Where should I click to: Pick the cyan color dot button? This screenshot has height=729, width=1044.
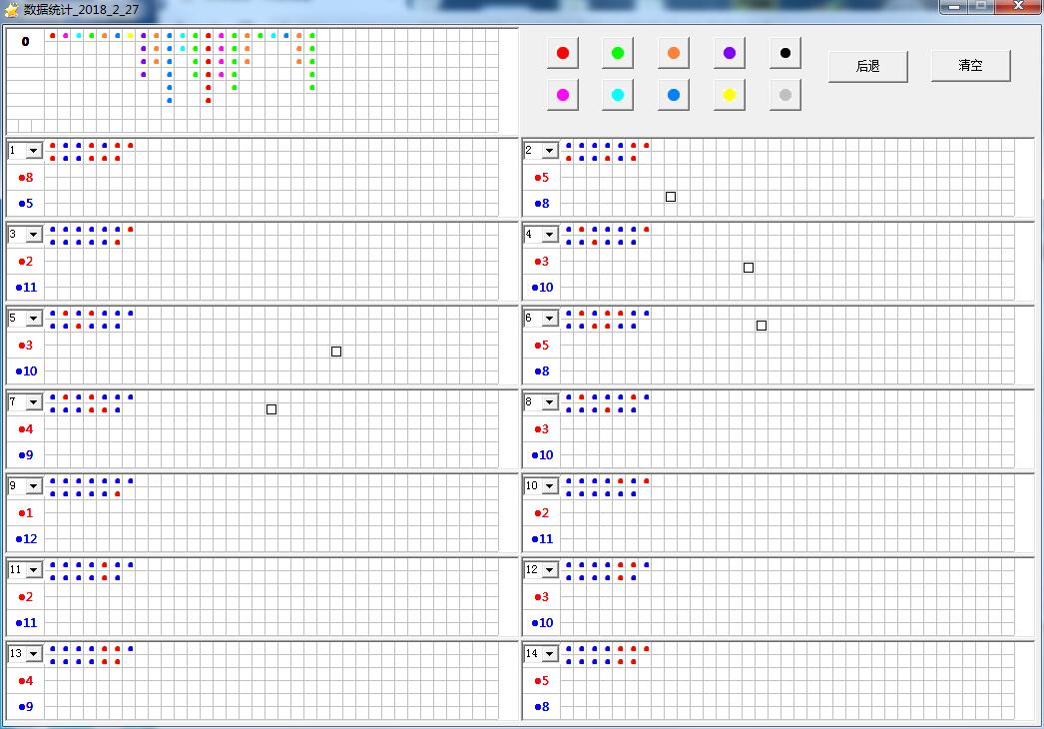(618, 95)
